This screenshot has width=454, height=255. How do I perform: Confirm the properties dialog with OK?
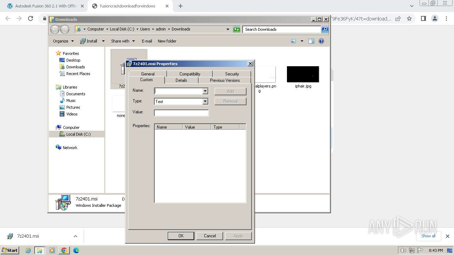point(181,236)
